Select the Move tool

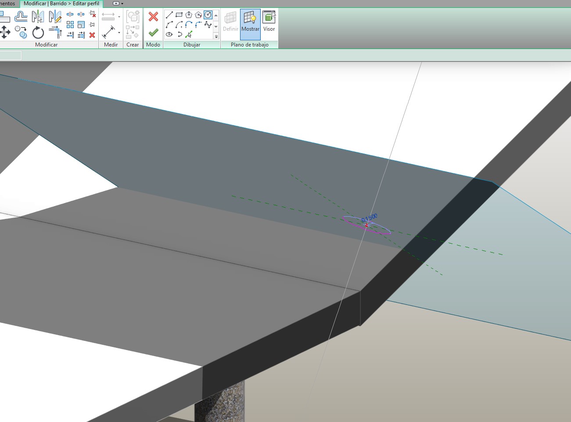[x=5, y=32]
